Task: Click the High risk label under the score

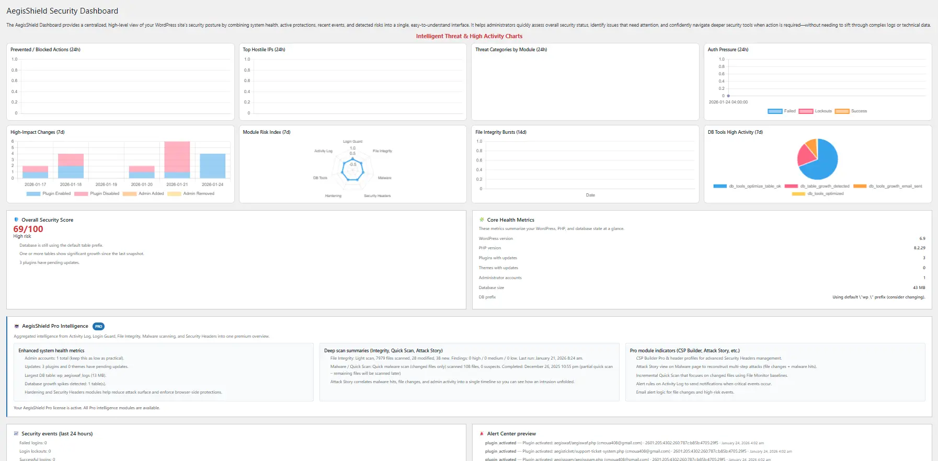Action: [x=22, y=237]
